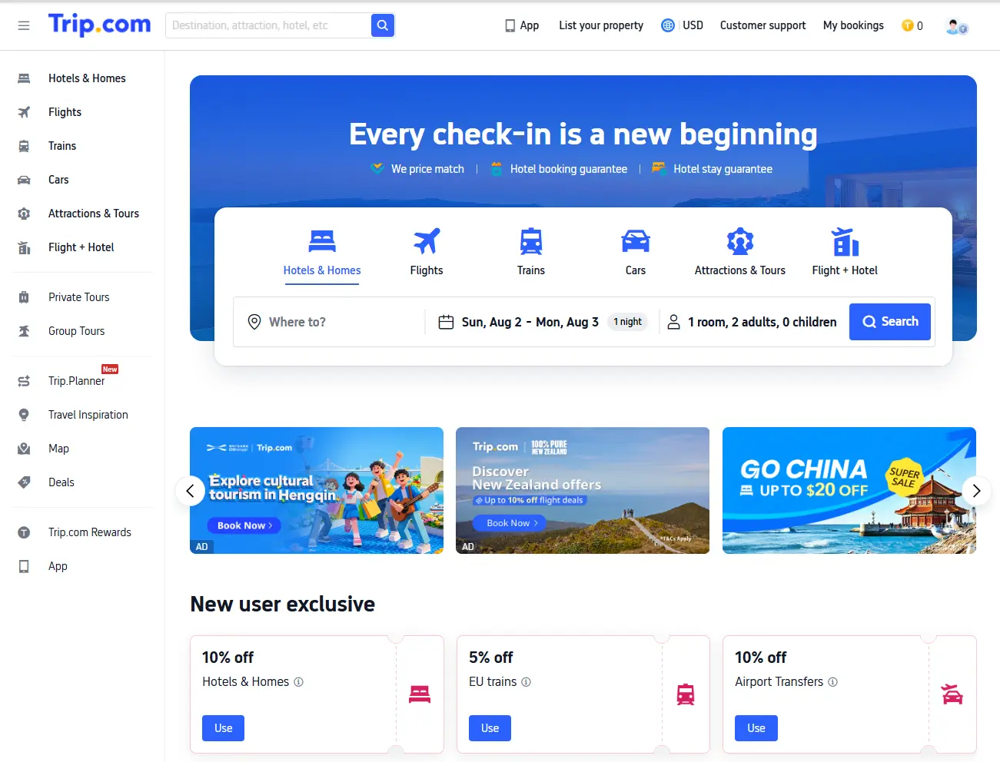Click the Map icon in sidebar
Viewport: 1000px width, 762px height.
(x=24, y=449)
